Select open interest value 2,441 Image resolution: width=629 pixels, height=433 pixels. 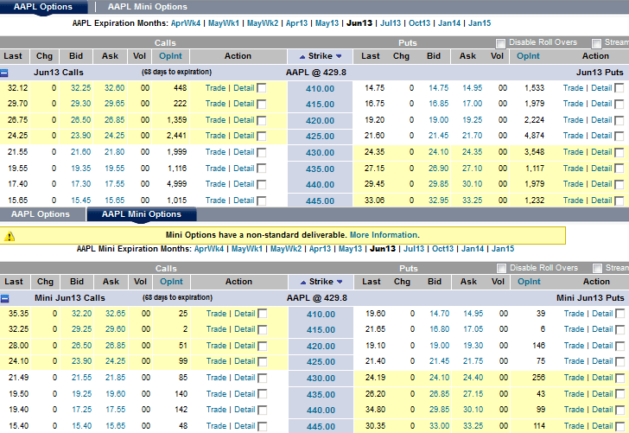click(x=176, y=136)
